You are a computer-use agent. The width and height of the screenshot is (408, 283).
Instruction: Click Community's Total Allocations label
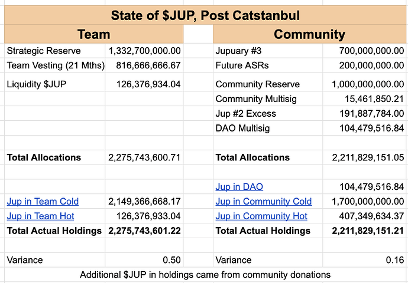click(x=252, y=157)
